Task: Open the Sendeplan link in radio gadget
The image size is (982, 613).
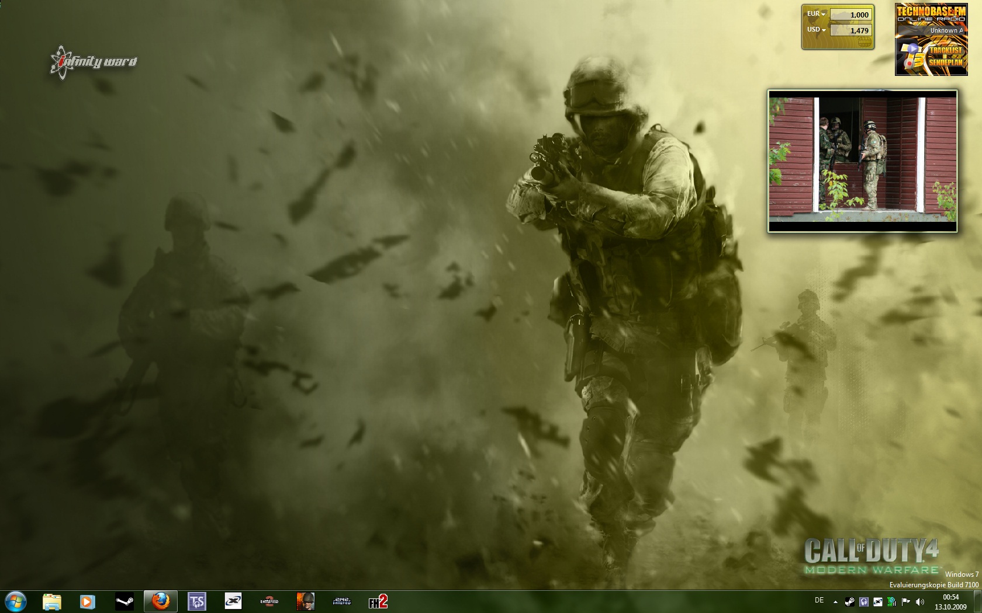Action: [x=946, y=62]
